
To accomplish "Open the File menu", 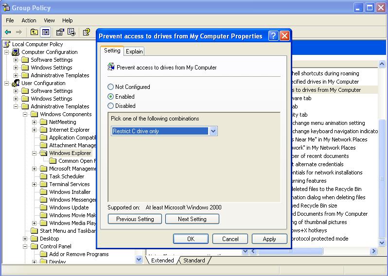I will click(x=10, y=20).
